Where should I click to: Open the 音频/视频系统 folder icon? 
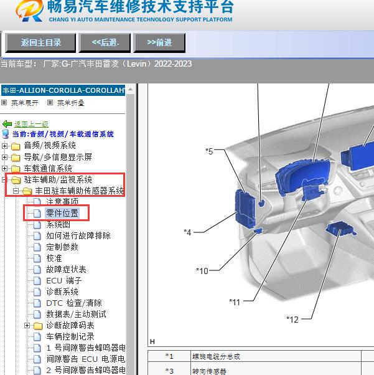[16, 146]
